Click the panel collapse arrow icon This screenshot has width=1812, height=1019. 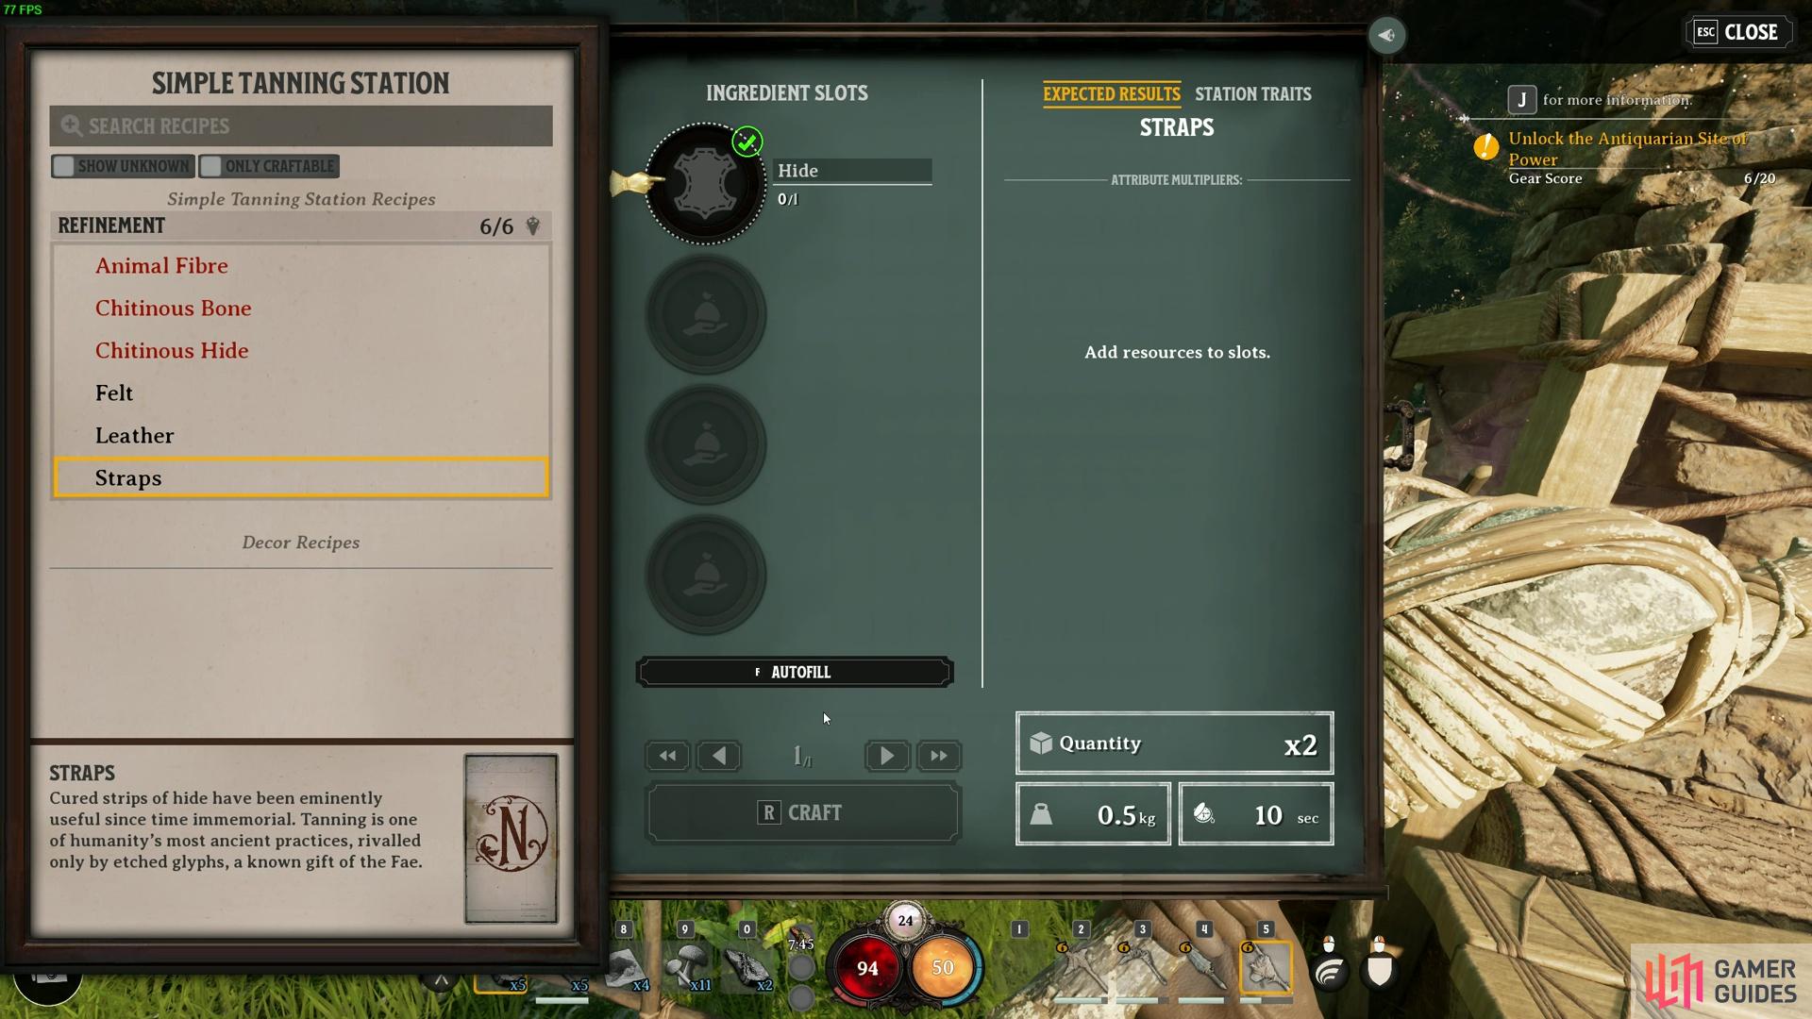pos(1385,35)
